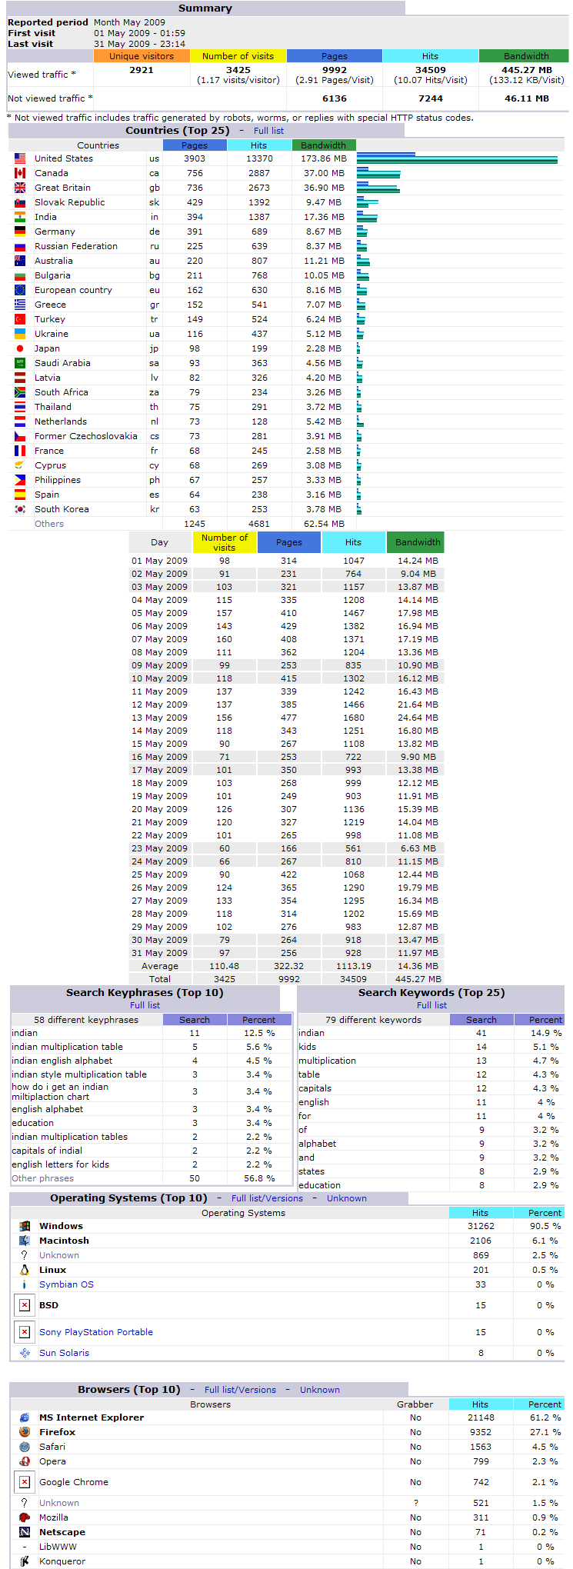Click the LibWWW browser row

pos(286,1547)
